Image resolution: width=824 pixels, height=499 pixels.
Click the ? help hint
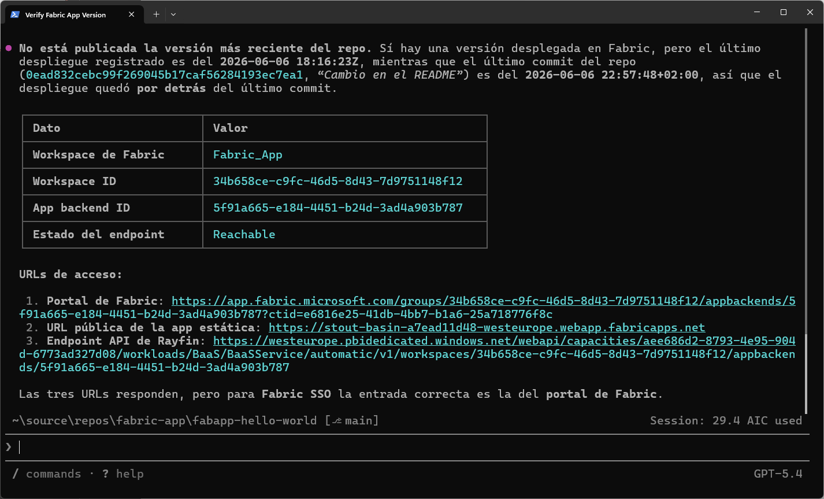[123, 474]
